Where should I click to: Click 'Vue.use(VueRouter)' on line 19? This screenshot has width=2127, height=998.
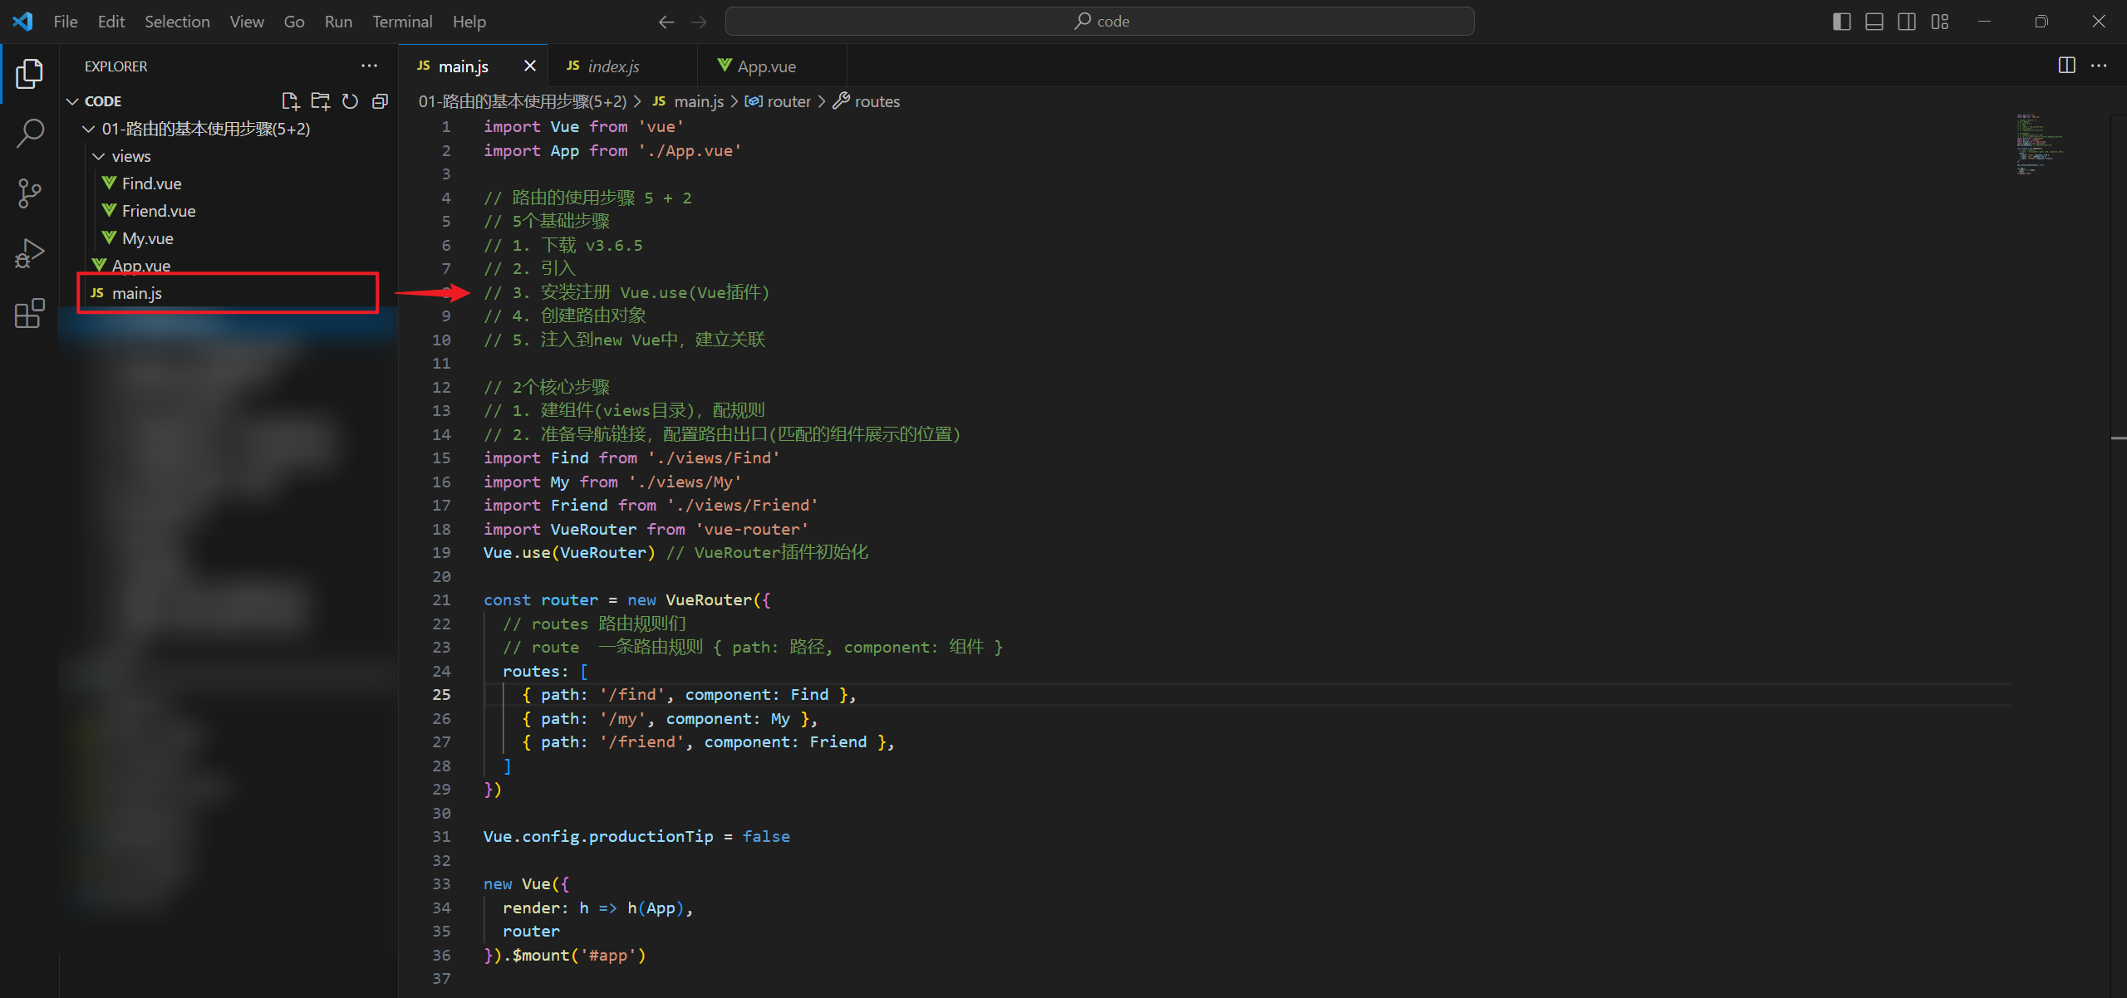[x=569, y=553]
